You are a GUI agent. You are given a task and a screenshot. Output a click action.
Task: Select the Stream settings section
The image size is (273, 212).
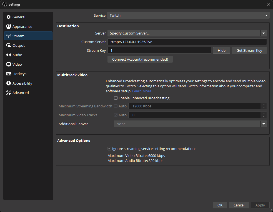28,36
